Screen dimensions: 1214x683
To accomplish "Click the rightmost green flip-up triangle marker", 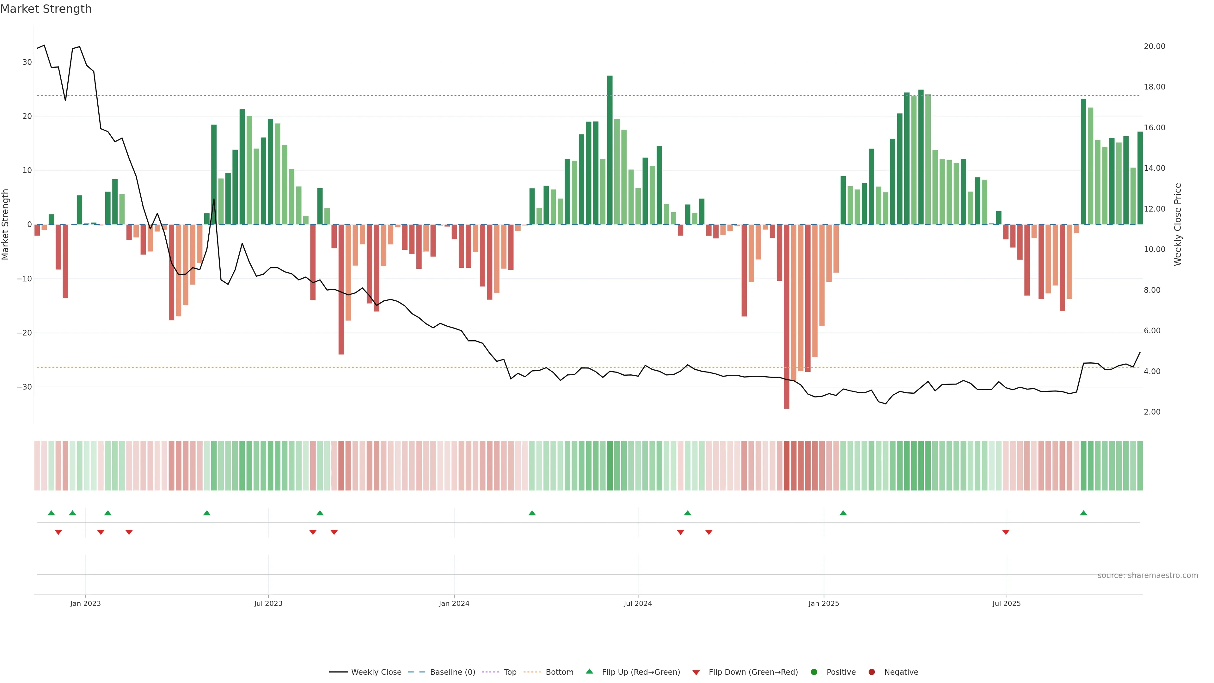I will click(x=1083, y=513).
